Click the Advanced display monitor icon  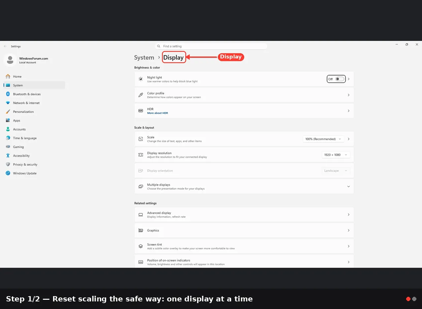tap(141, 215)
